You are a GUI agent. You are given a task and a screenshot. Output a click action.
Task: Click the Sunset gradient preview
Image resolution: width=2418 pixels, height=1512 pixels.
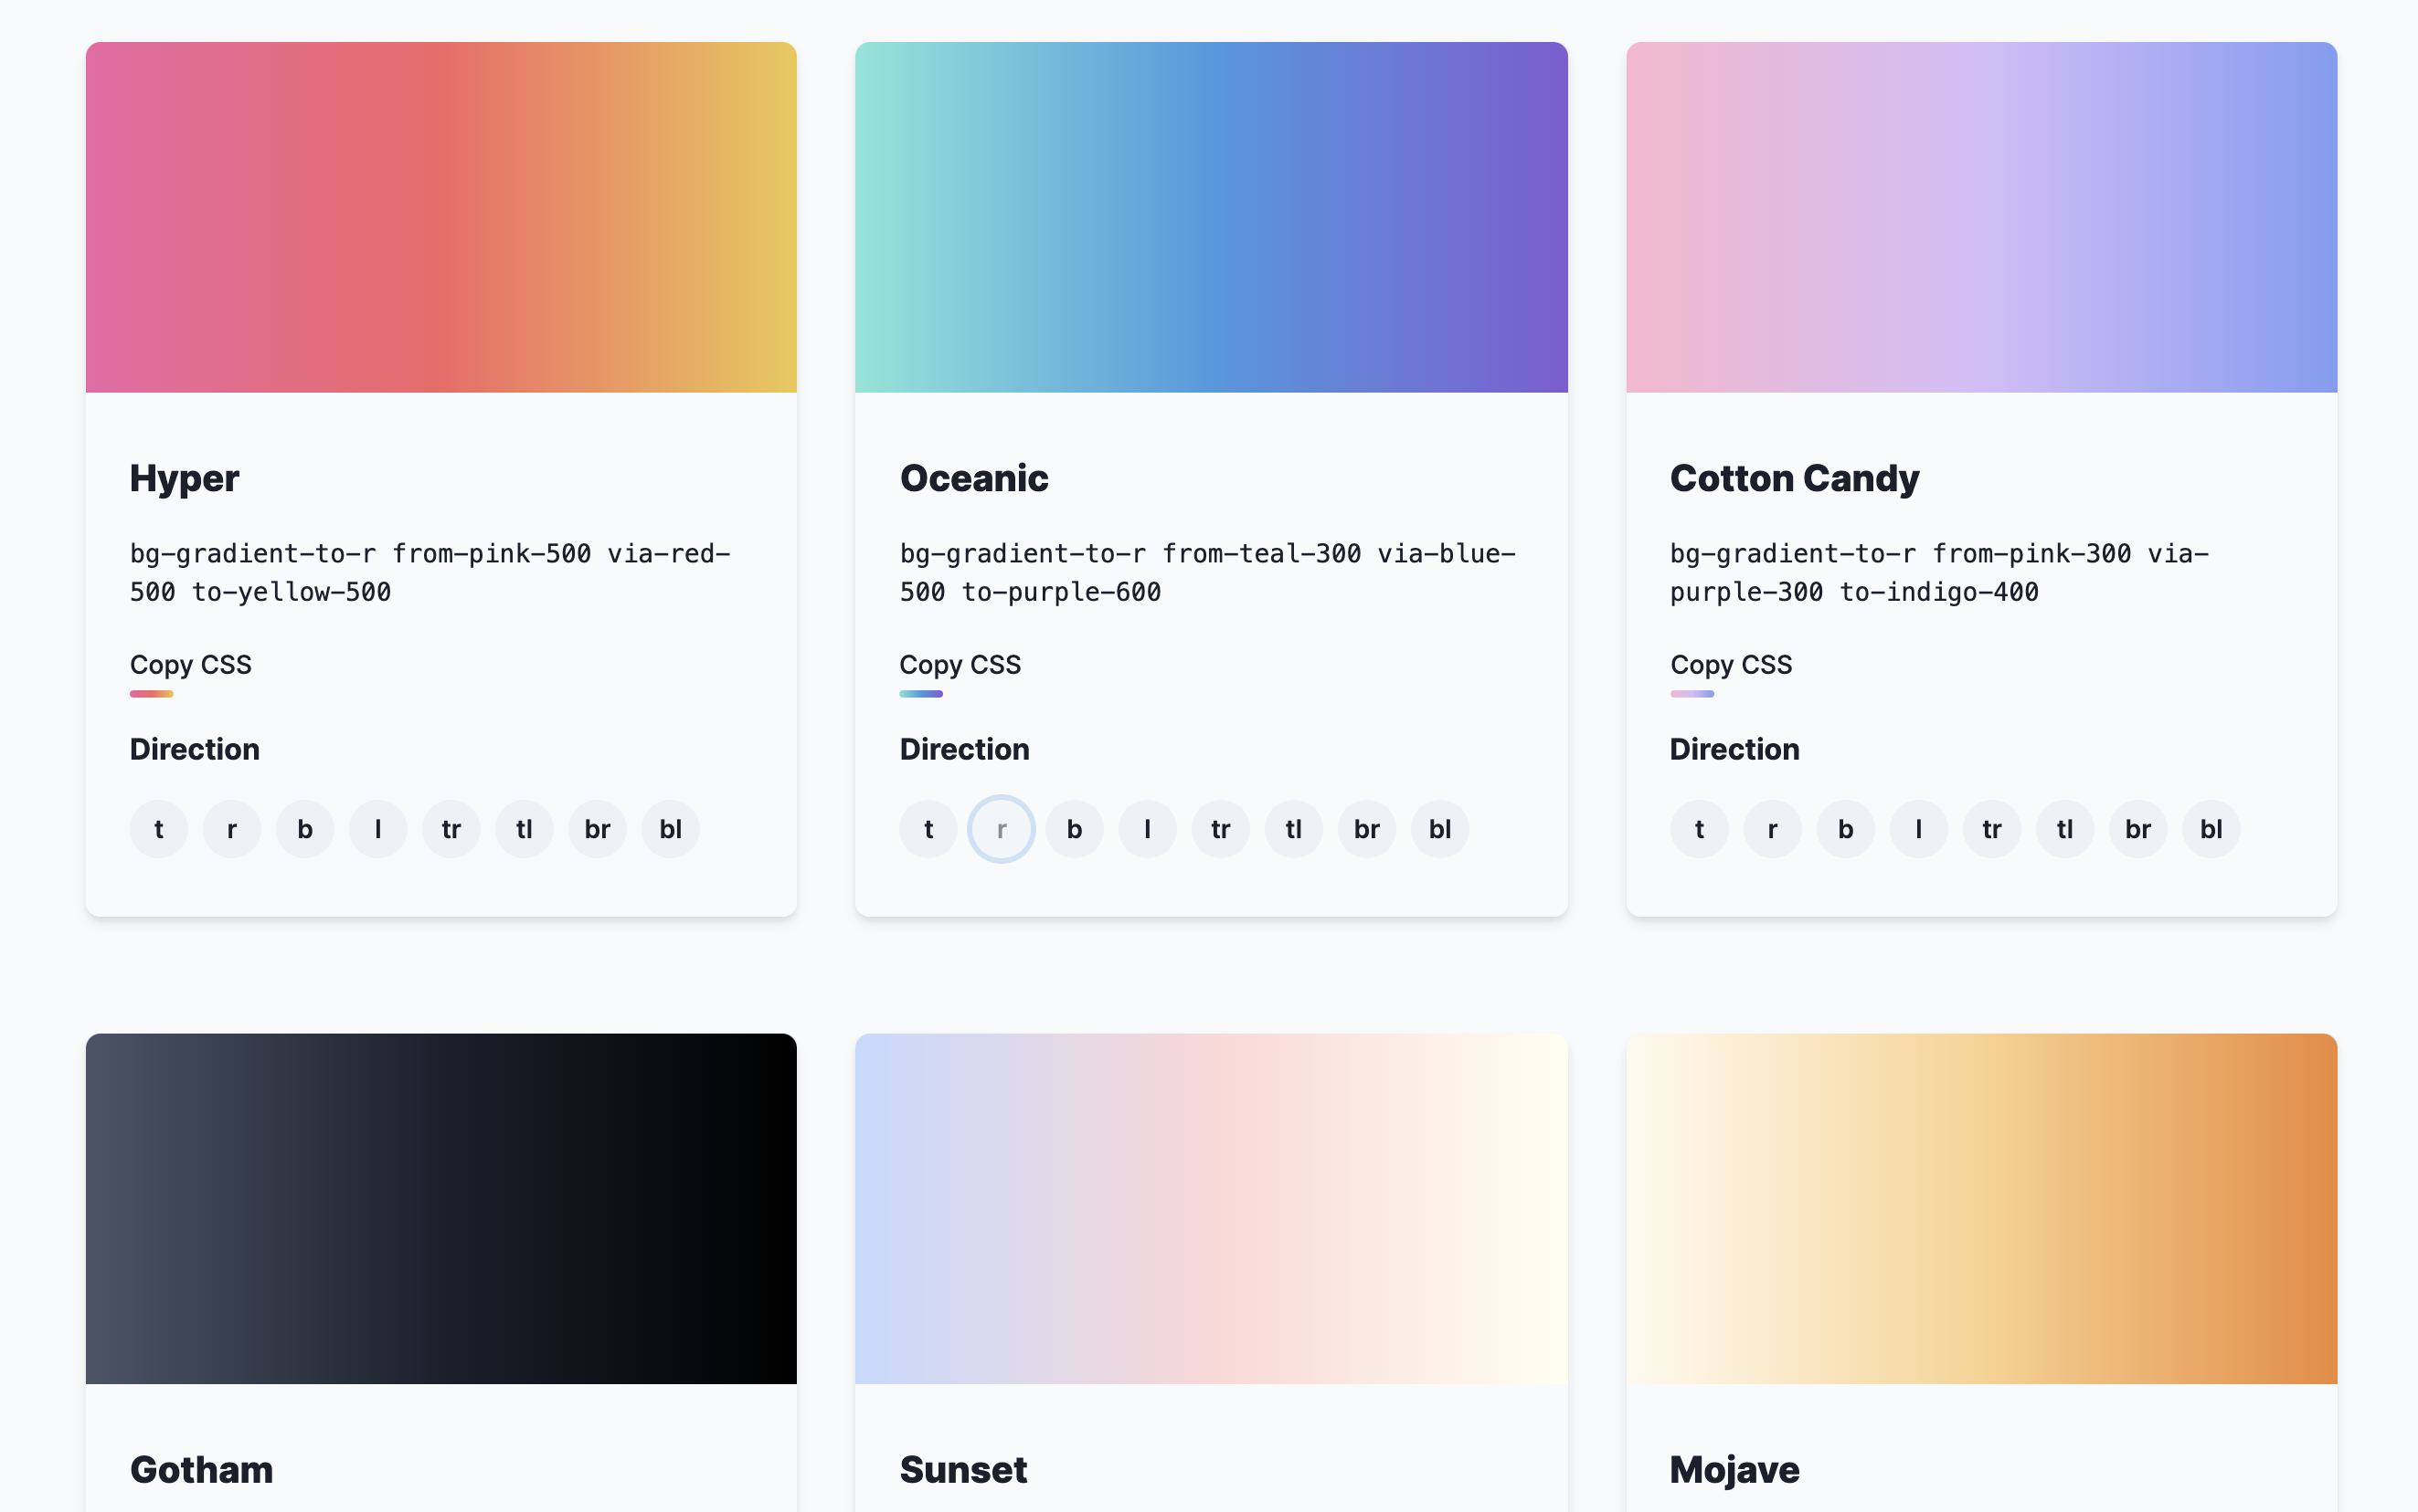(x=1211, y=1207)
